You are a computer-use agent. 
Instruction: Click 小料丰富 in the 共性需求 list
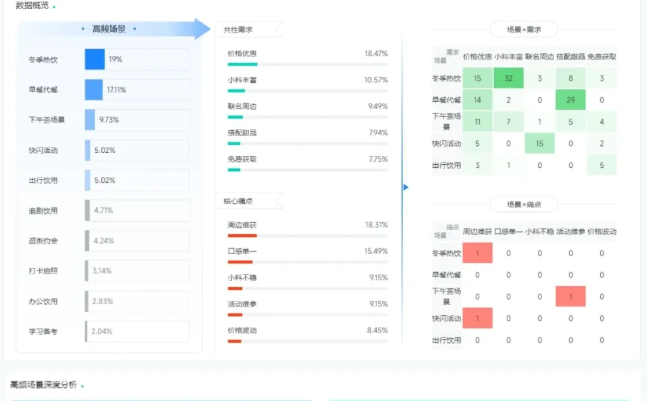click(242, 80)
